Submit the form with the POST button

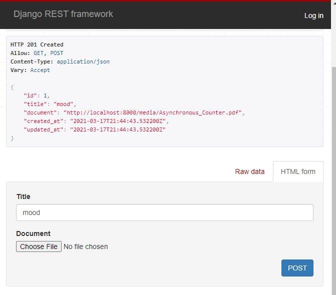point(297,268)
